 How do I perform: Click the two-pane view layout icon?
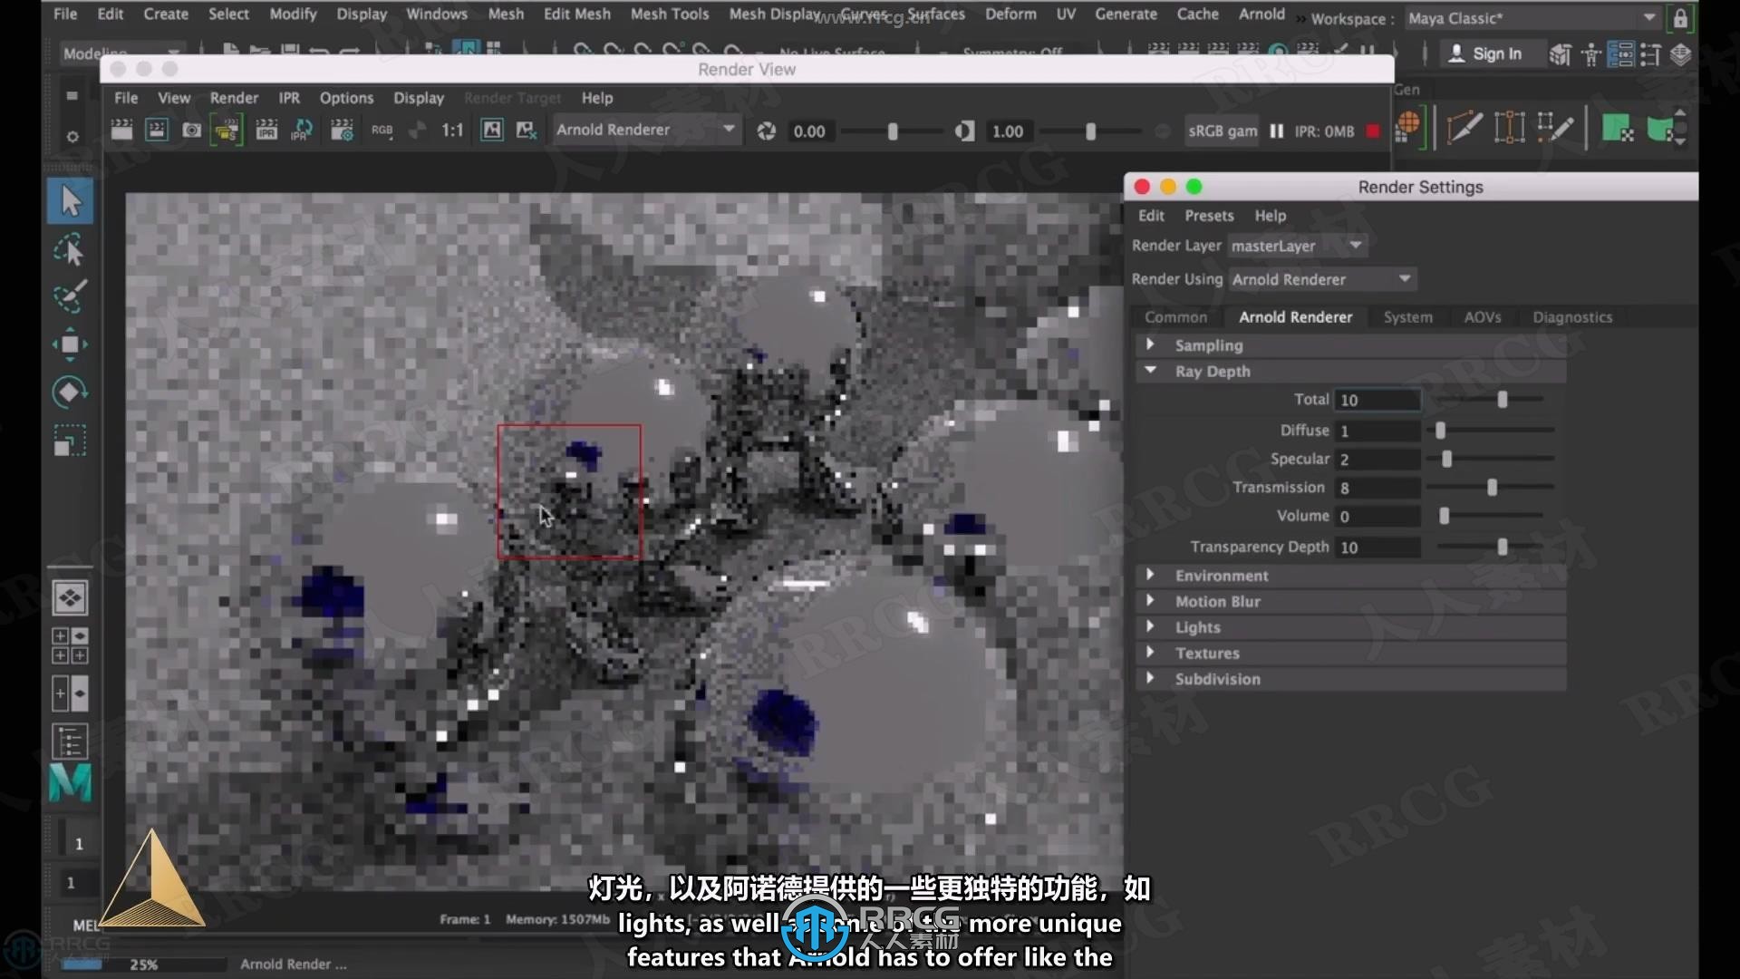click(x=70, y=693)
